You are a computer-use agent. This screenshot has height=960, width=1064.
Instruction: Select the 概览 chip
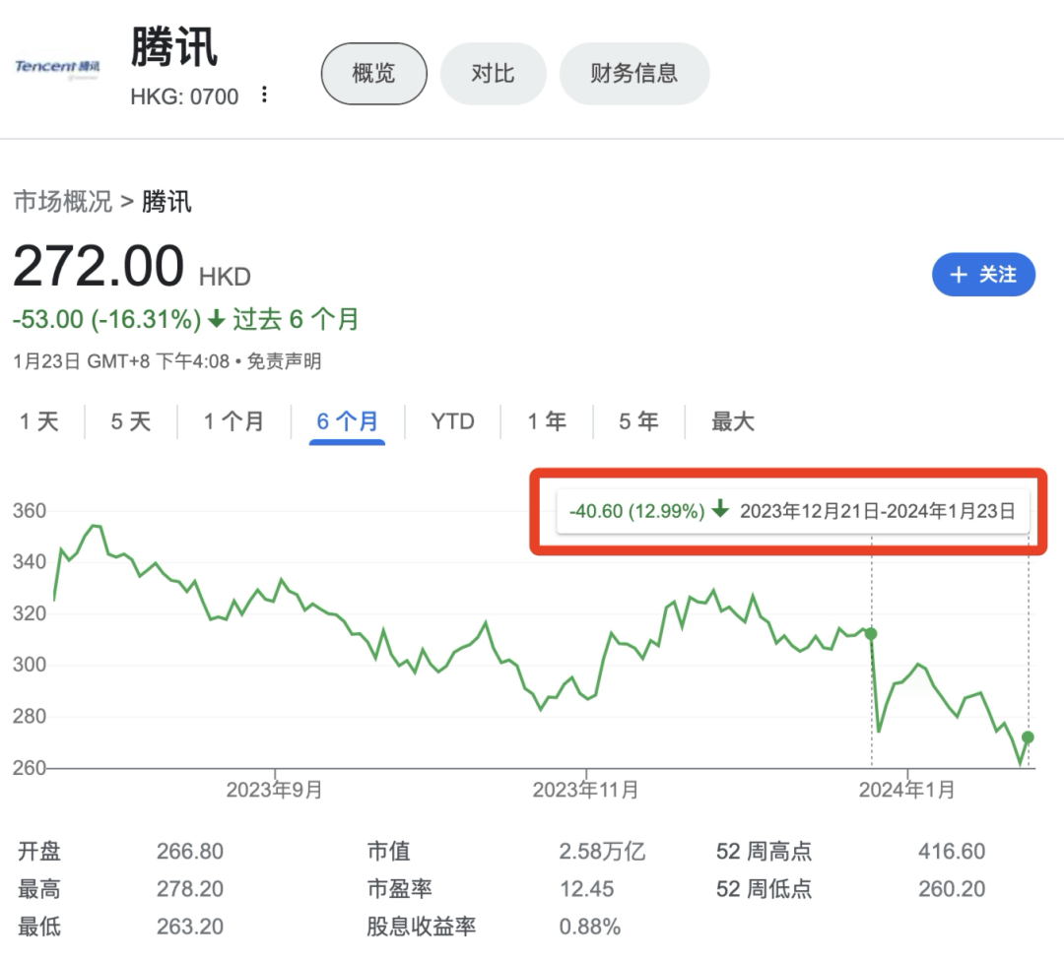coord(374,73)
